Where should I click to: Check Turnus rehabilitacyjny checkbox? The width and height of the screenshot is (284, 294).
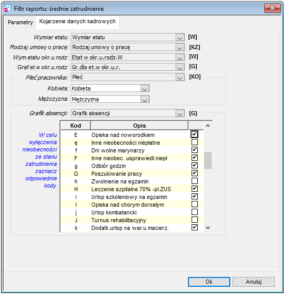tap(195, 220)
